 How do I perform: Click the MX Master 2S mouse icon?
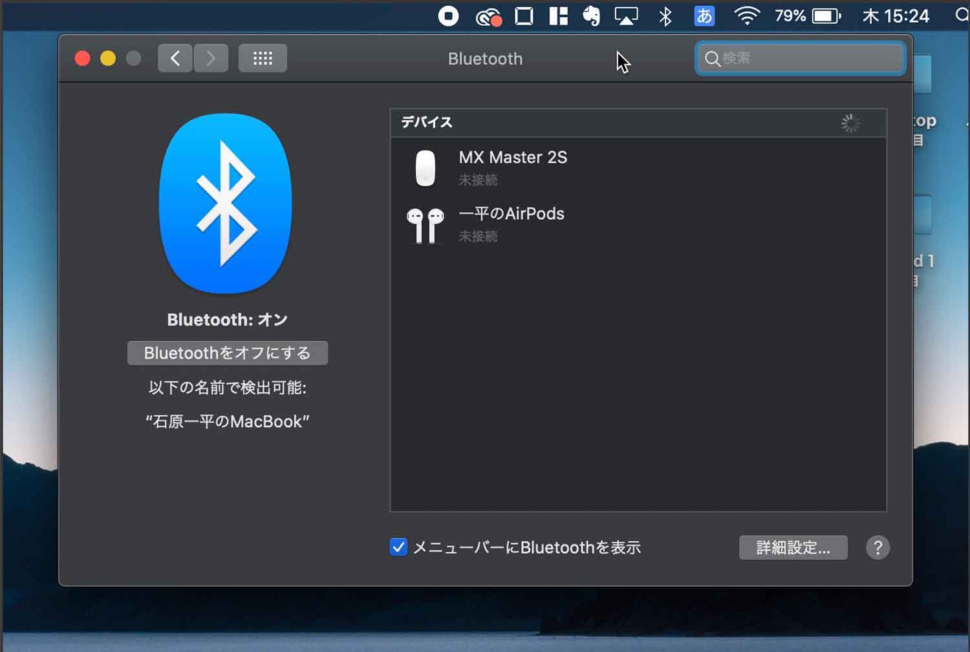pos(425,168)
